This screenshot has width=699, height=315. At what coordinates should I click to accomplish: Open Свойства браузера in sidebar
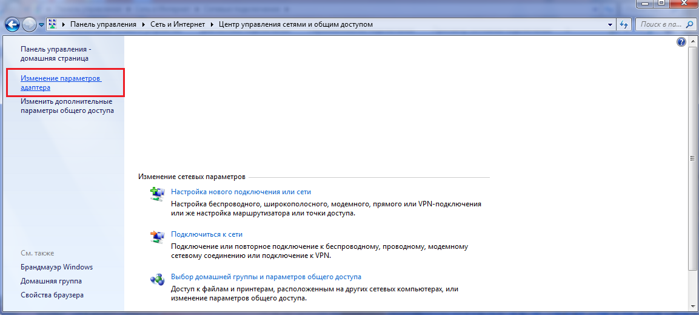point(52,295)
